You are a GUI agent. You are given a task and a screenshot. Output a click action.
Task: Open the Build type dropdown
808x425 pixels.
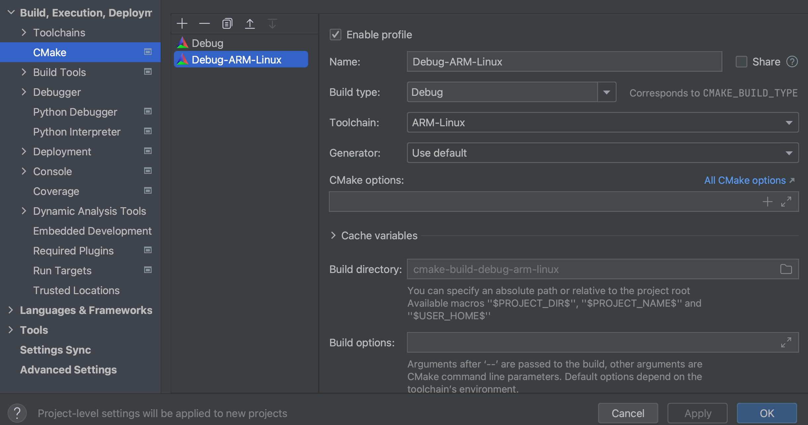pos(606,92)
